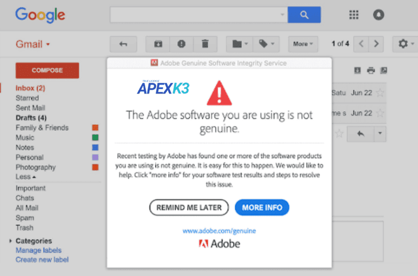418x276 pixels.
Task: Click the REMIND ME LATER button
Action: click(189, 208)
